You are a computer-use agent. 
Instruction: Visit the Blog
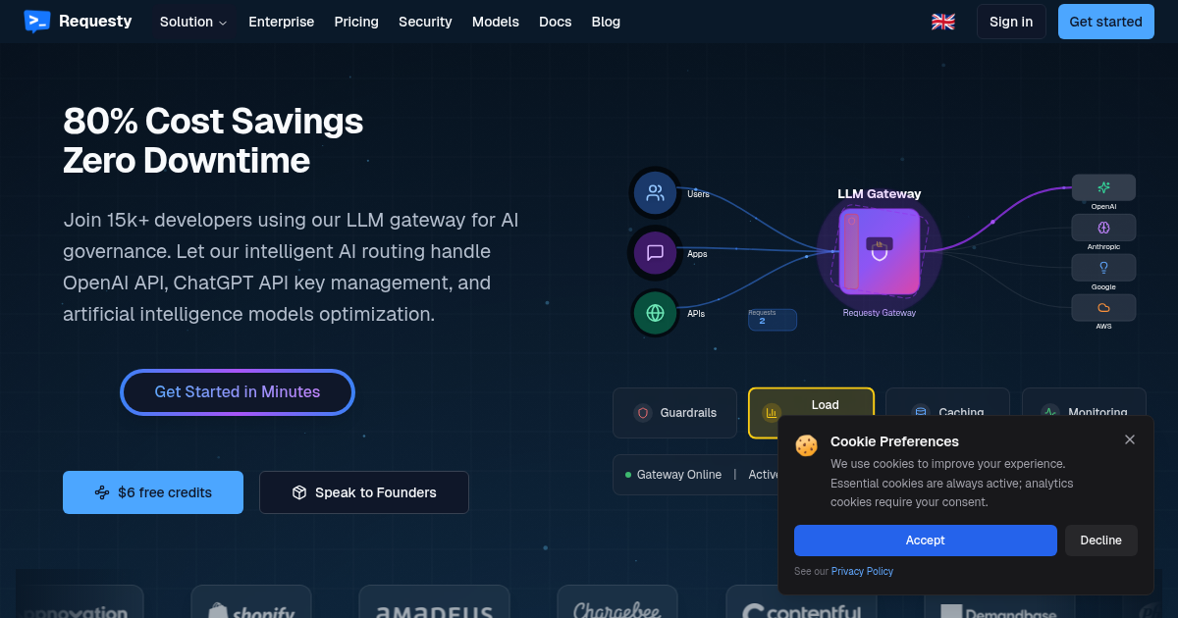coord(606,22)
